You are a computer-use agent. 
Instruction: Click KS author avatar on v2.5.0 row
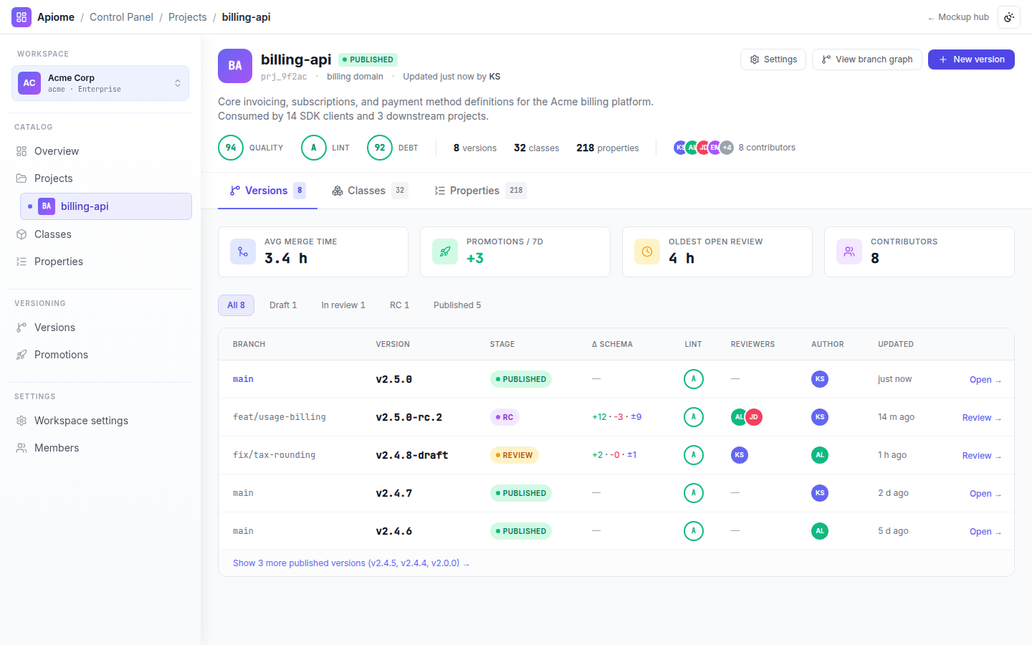click(820, 379)
